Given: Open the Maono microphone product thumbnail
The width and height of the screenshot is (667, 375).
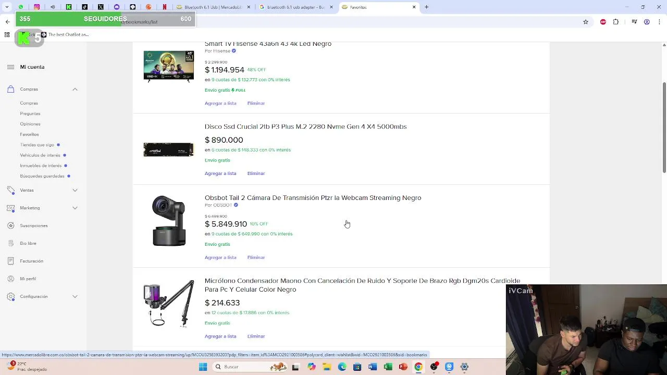Looking at the screenshot, I should tap(168, 304).
